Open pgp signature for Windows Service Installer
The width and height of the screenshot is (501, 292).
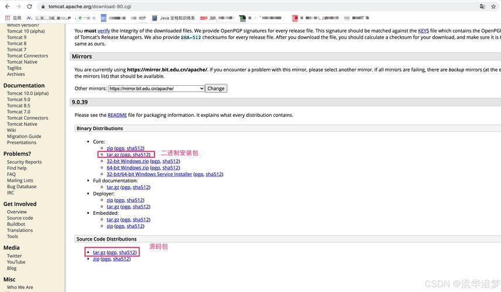tap(199, 174)
